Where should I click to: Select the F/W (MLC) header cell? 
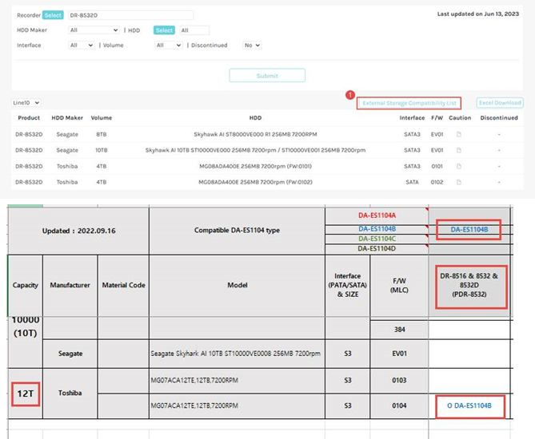pos(399,286)
